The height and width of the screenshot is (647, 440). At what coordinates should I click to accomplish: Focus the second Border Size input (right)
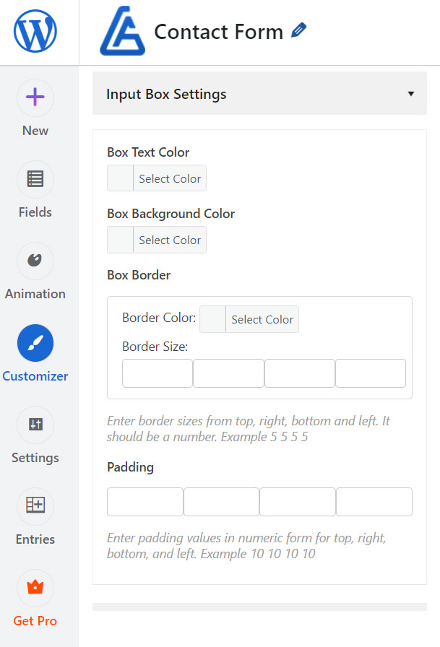(x=228, y=373)
